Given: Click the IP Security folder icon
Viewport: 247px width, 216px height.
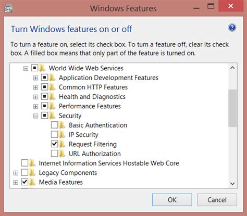Looking at the screenshot, I should 62,135.
